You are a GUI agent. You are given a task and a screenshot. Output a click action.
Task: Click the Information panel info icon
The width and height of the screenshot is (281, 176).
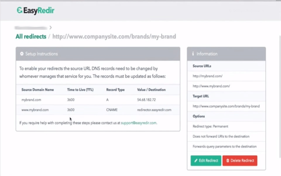[x=193, y=54]
